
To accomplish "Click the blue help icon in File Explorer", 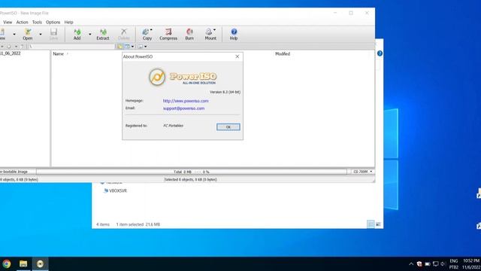I will point(380,53).
